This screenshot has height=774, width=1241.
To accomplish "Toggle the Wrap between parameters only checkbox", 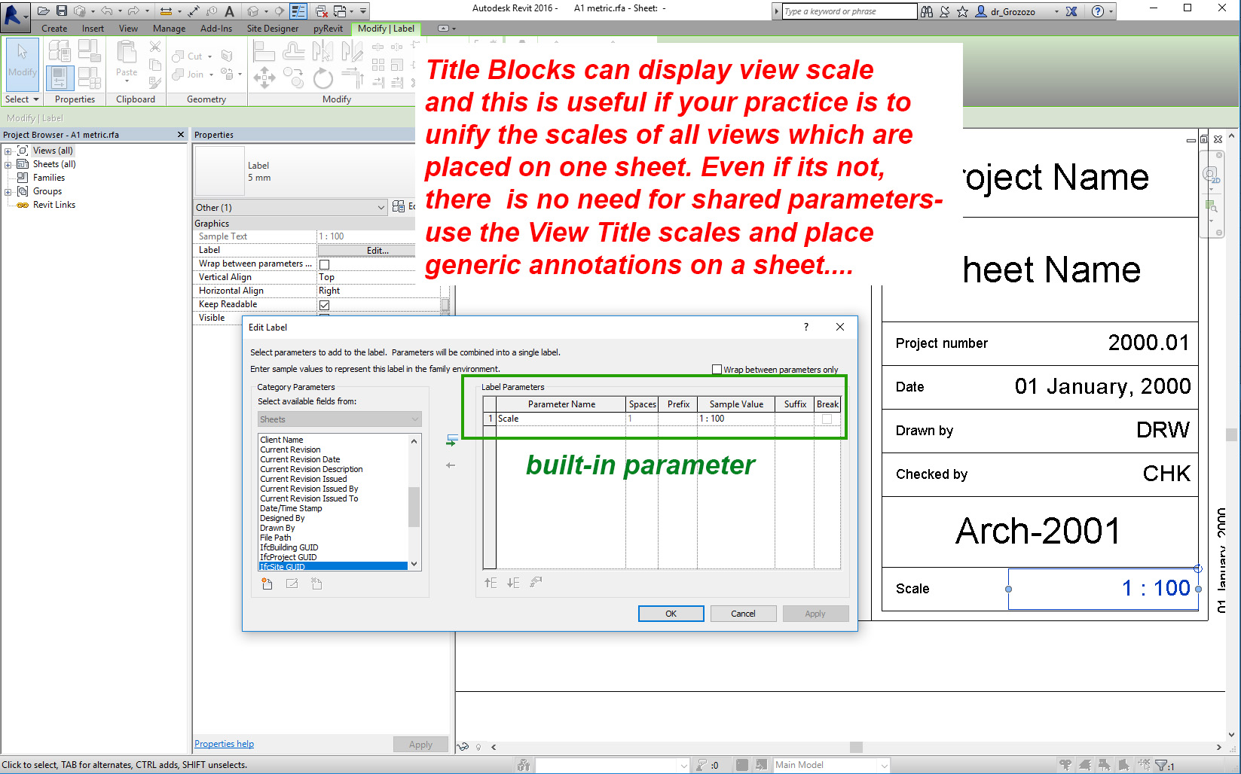I will [717, 369].
